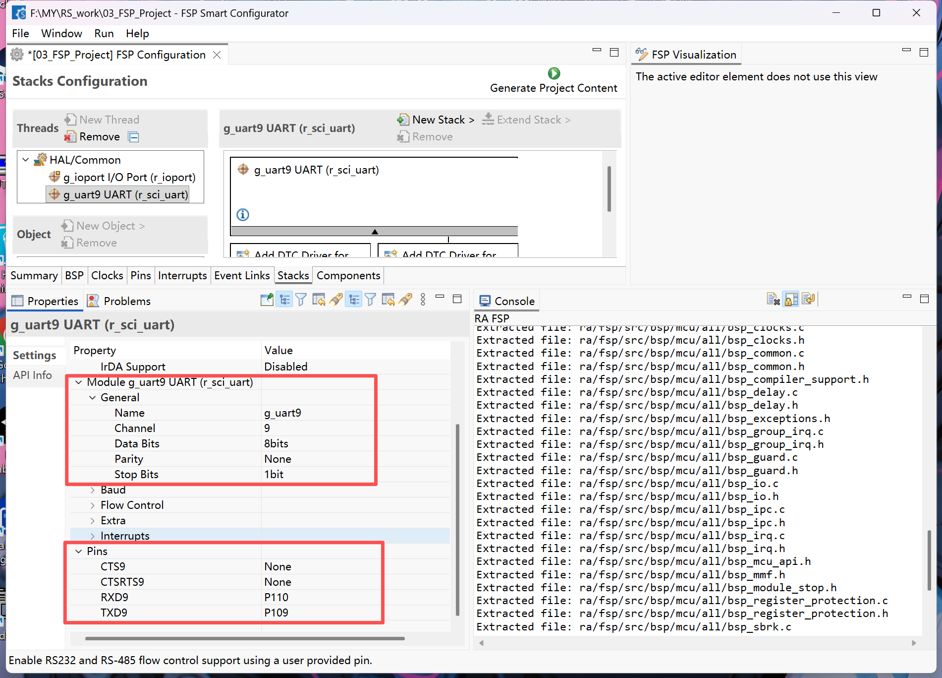
Task: Click the collapse-all icon beside Threads Remove
Action: (x=134, y=137)
